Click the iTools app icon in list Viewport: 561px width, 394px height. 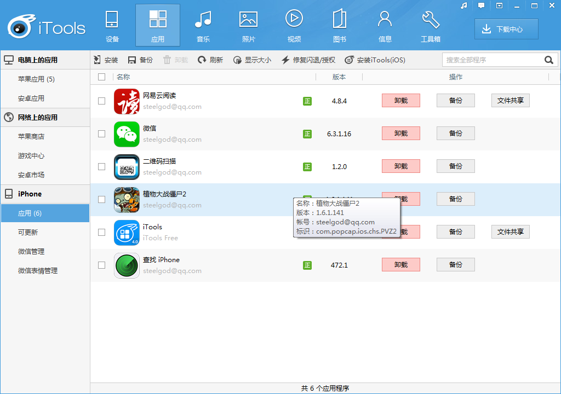(x=127, y=233)
